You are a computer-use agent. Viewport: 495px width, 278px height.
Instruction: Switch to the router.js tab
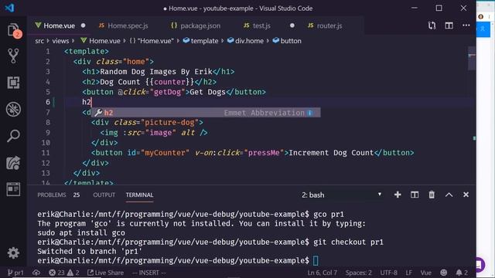329,25
